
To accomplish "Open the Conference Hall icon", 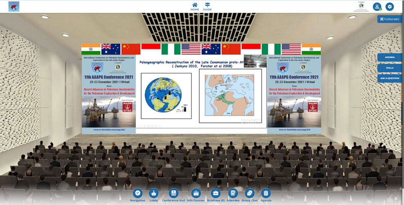I will tap(173, 195).
